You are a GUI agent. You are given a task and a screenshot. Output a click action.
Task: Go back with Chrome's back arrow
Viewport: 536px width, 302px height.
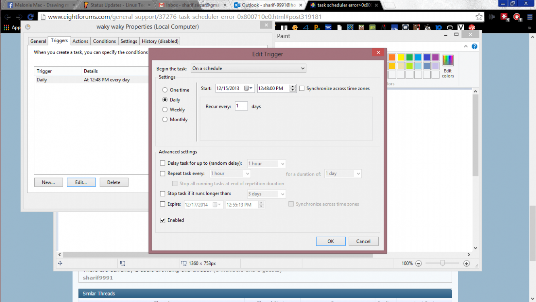8,17
